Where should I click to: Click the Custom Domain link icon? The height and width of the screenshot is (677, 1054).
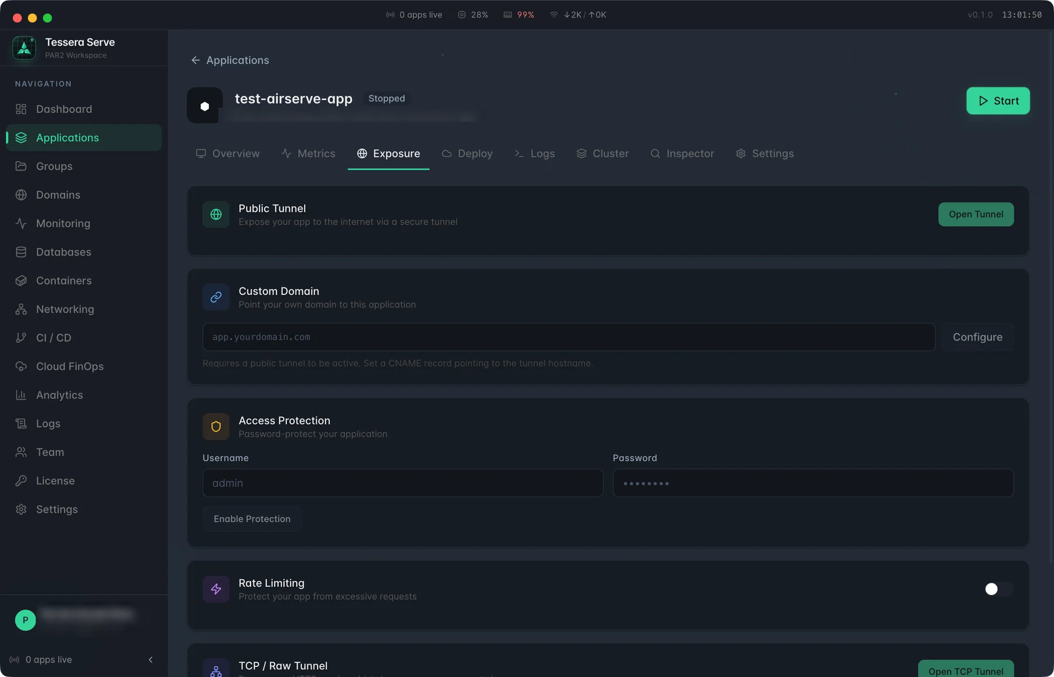point(216,297)
